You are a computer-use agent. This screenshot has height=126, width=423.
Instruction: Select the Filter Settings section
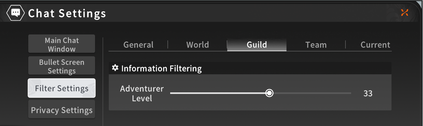click(62, 88)
